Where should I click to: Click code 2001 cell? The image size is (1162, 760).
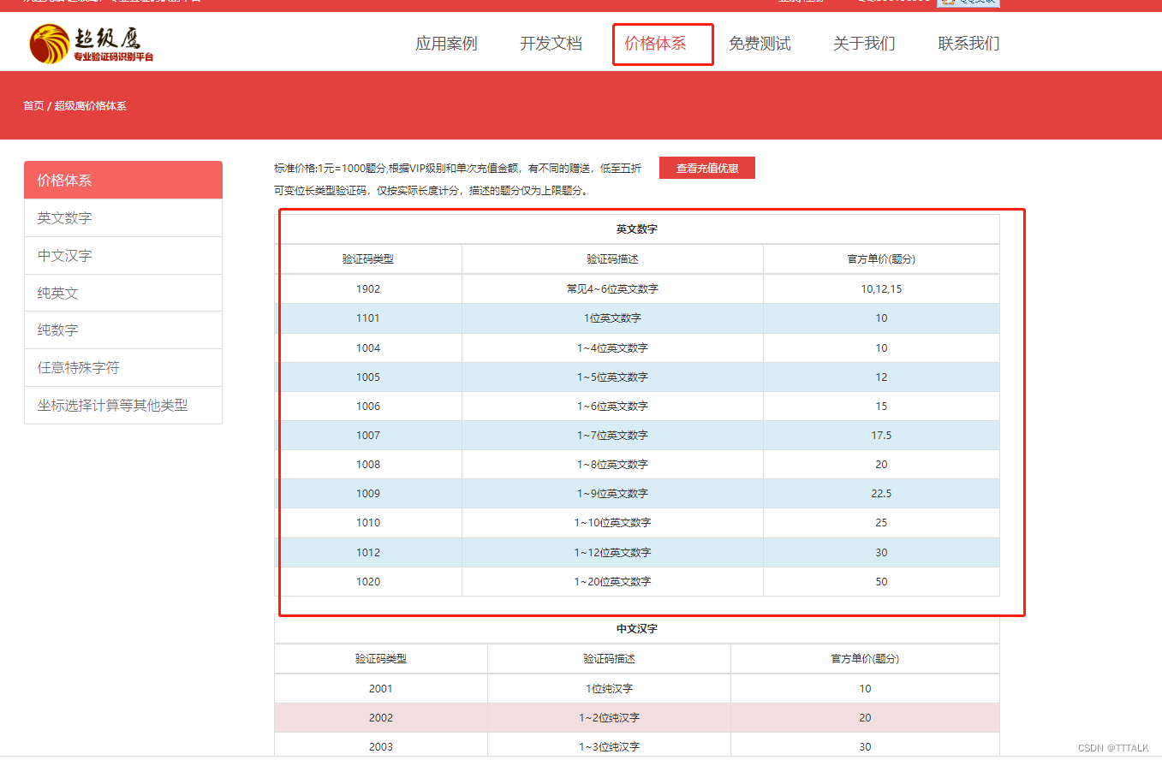coord(381,689)
